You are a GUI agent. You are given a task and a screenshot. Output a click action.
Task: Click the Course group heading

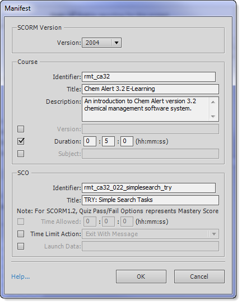[27, 62]
